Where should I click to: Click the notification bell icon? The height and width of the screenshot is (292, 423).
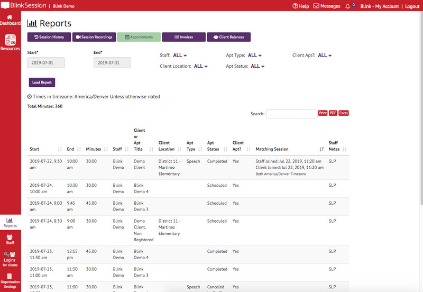coord(347,6)
